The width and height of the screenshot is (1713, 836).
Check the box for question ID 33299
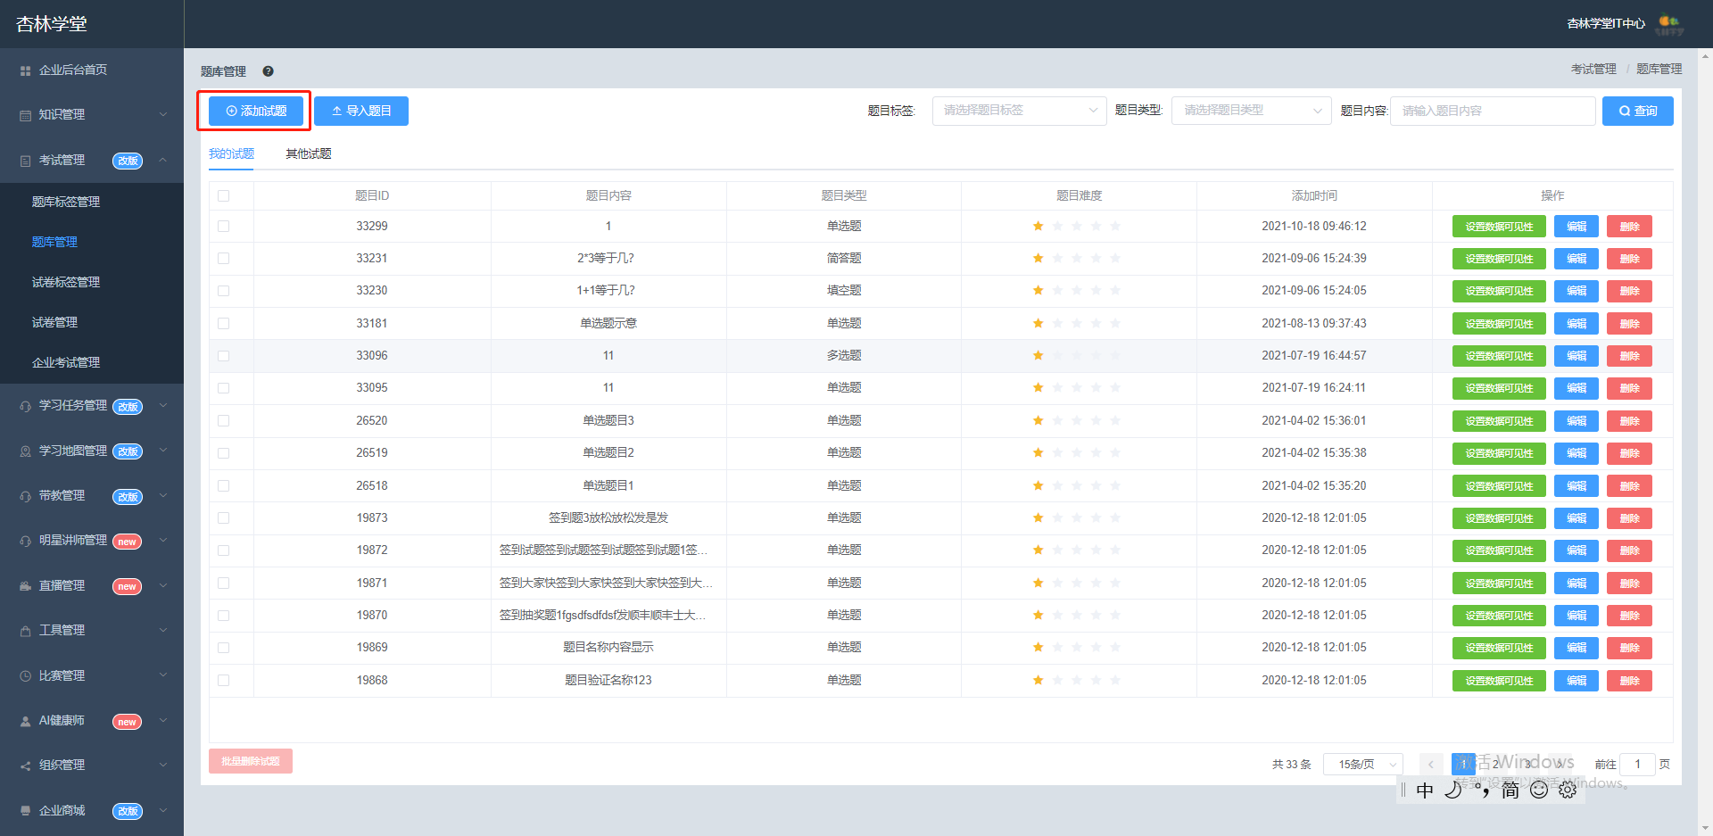click(223, 227)
